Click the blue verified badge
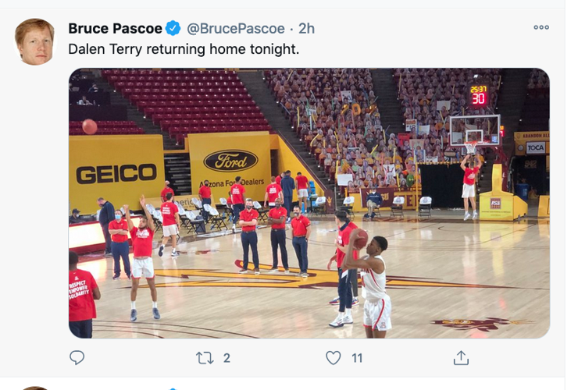 click(173, 29)
